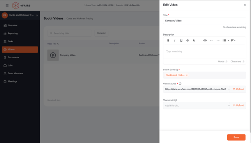This screenshot has width=251, height=143.
Task: Toggle bold formatting
Action: tap(168, 41)
